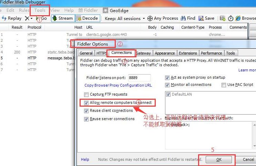Image resolution: width=256 pixels, height=166 pixels.
Task: Sort sessions by Result column header
Action: (17, 27)
